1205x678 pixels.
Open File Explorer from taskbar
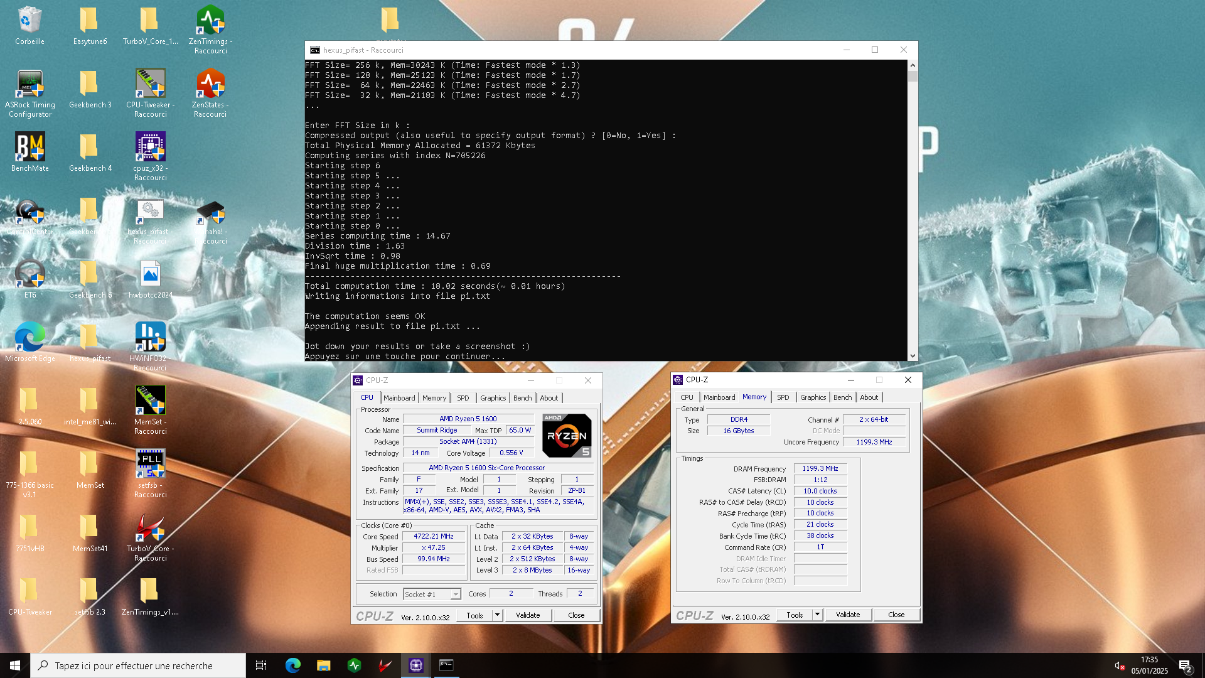pos(323,665)
